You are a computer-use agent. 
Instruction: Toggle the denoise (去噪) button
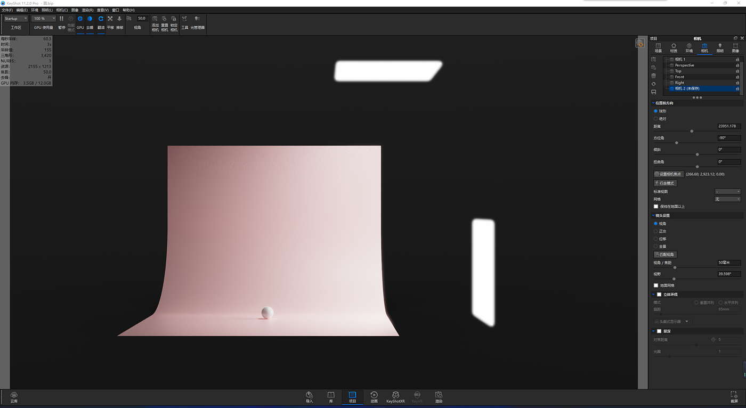point(90,22)
